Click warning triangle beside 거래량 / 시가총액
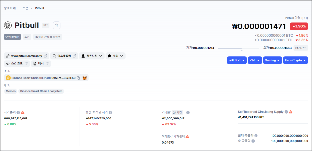The image size is (312, 151). 187,136
